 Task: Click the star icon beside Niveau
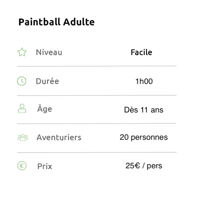[22, 52]
